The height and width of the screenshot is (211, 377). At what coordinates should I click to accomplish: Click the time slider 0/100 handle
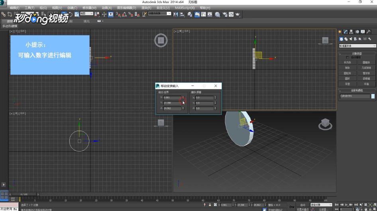24,194
